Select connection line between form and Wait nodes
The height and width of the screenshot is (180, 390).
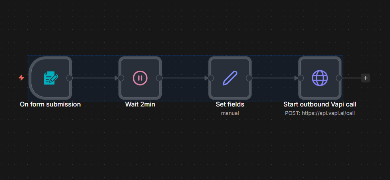click(x=94, y=78)
